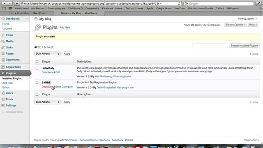The height and width of the screenshot is (148, 263).
Task: Reload the page with the refresh icon
Action: (179, 4)
